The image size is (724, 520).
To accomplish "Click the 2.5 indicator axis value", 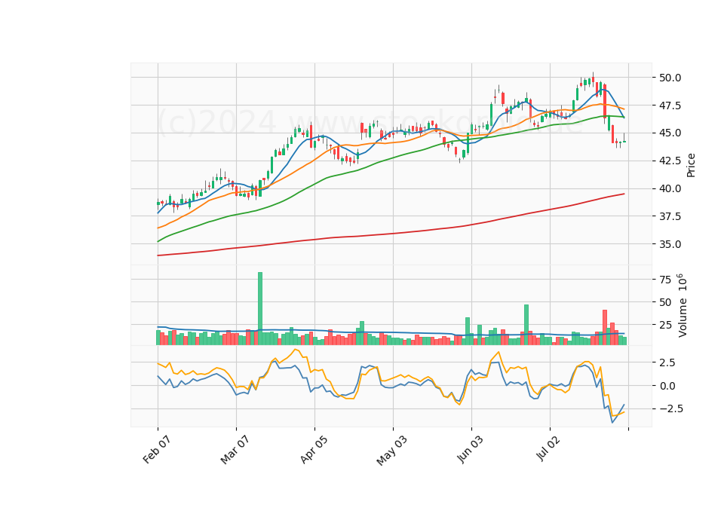I will coord(667,362).
